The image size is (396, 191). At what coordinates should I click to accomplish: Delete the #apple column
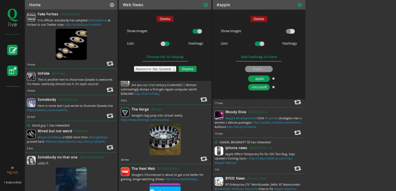[x=259, y=19]
